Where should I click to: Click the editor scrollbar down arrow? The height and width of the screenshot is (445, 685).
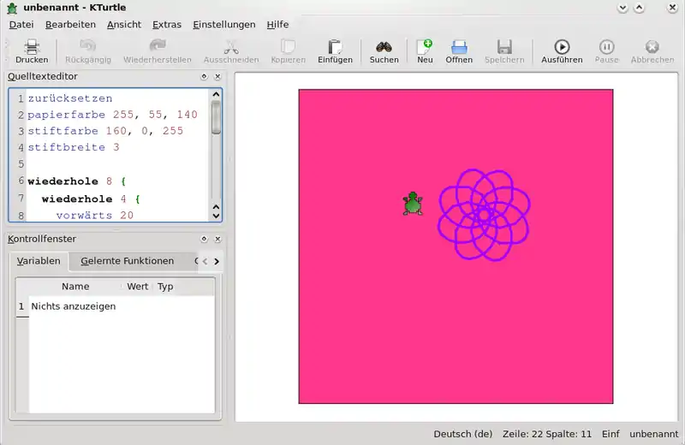(216, 216)
